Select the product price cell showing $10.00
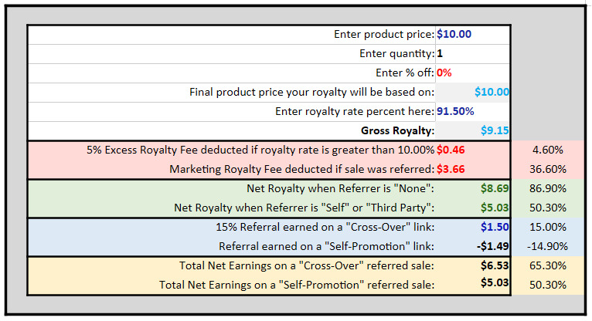The width and height of the screenshot is (592, 321). [x=472, y=35]
